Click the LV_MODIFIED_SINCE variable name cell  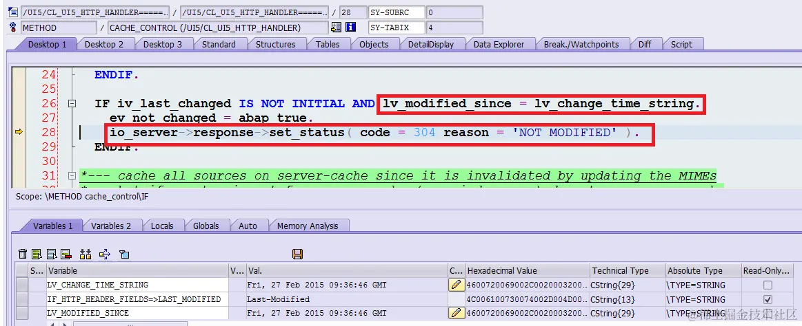(x=137, y=312)
